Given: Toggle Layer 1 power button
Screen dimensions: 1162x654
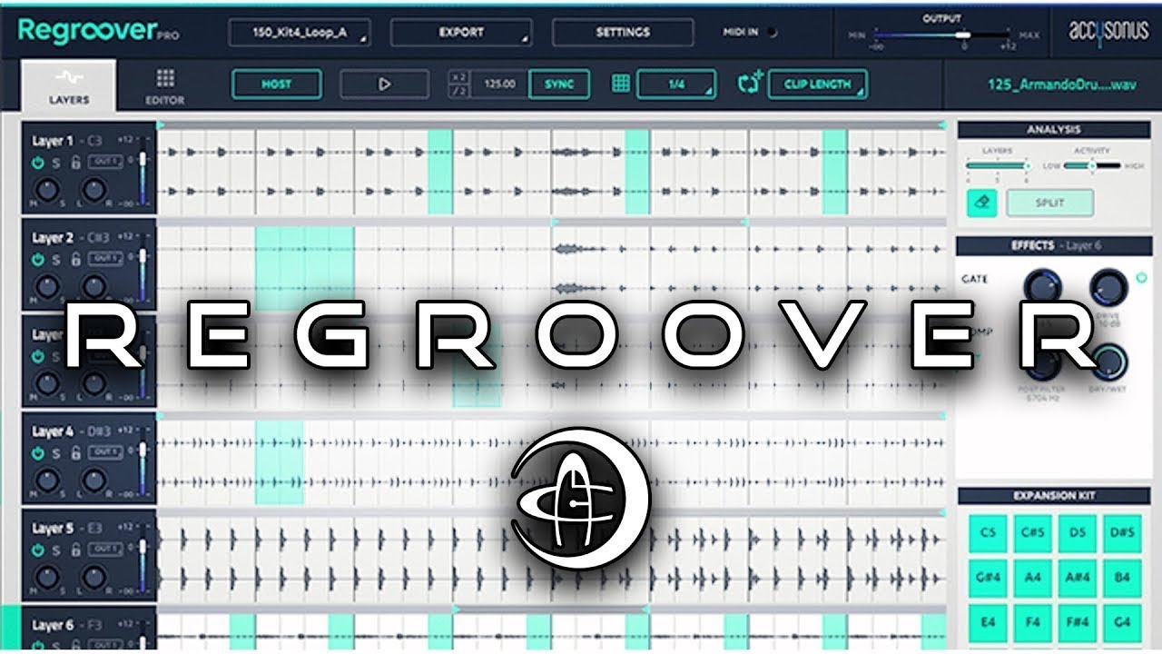Looking at the screenshot, I should pyautogui.click(x=38, y=163).
